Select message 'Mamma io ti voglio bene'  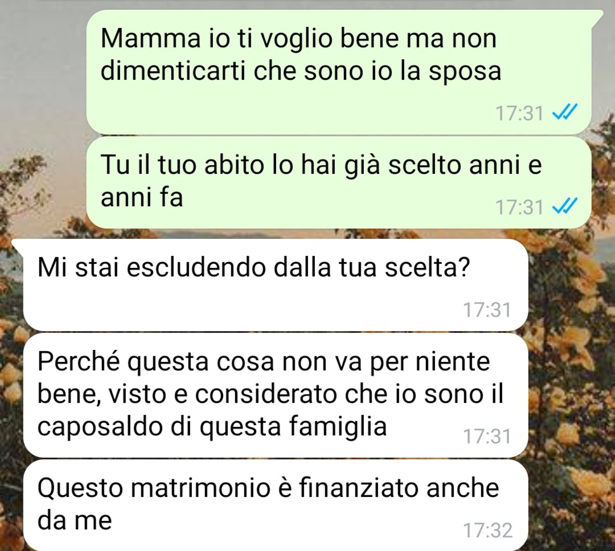[x=339, y=72]
